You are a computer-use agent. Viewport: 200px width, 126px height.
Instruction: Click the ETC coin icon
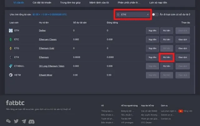(x=11, y=40)
